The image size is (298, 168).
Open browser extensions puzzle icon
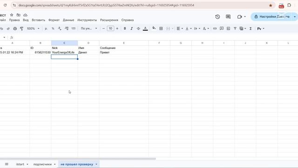(289, 5)
